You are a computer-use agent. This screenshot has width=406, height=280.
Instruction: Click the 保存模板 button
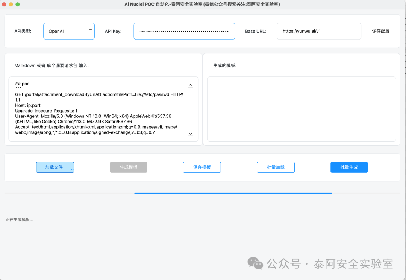coord(202,167)
